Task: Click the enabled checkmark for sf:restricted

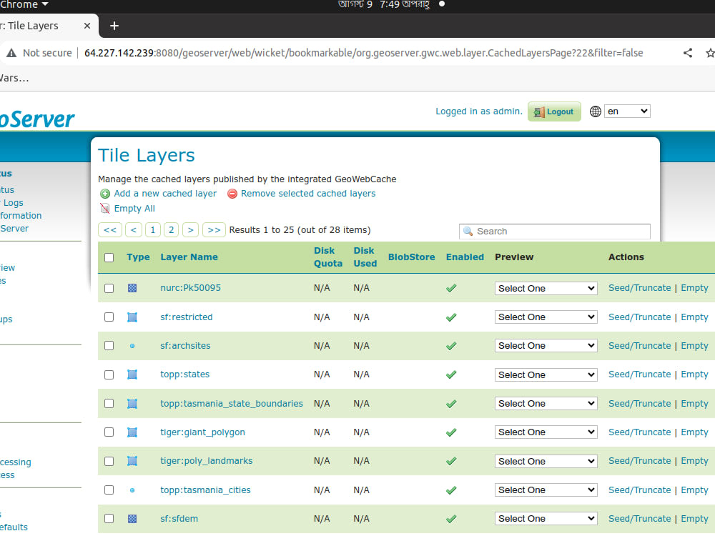Action: 451,317
